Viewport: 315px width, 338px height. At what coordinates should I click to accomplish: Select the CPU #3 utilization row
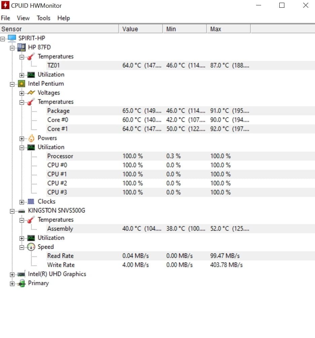[181, 192]
